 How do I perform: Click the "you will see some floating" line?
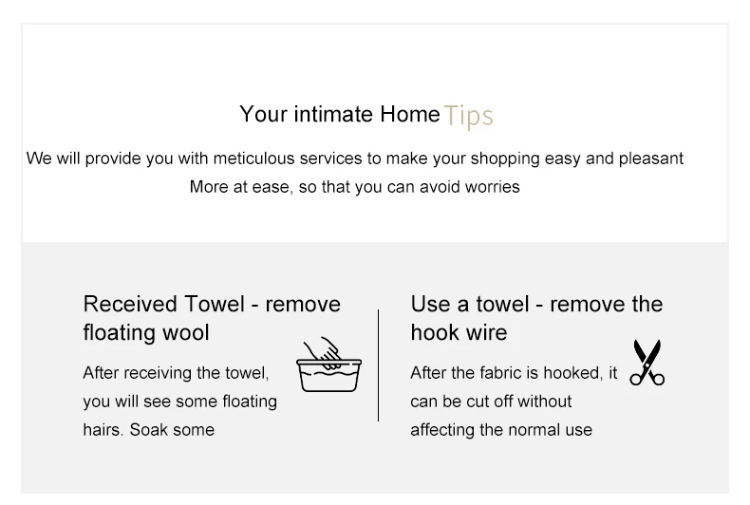(179, 402)
